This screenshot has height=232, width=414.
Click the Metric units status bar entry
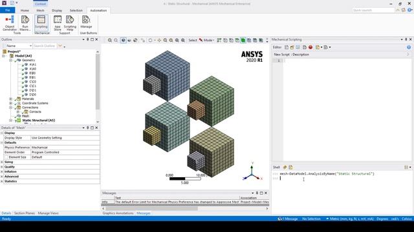[x=350, y=219]
